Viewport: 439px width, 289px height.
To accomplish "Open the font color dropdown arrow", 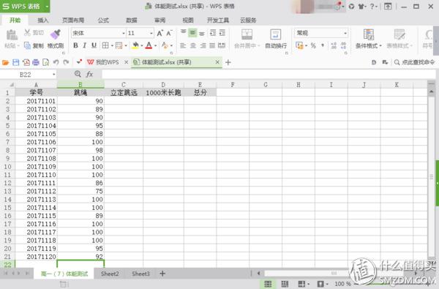I will 155,45.
